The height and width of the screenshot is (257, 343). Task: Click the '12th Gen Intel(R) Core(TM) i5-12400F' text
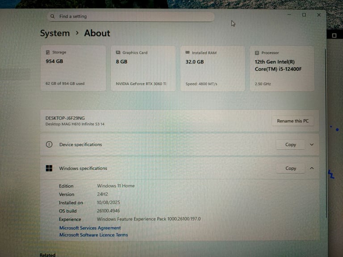(x=278, y=65)
